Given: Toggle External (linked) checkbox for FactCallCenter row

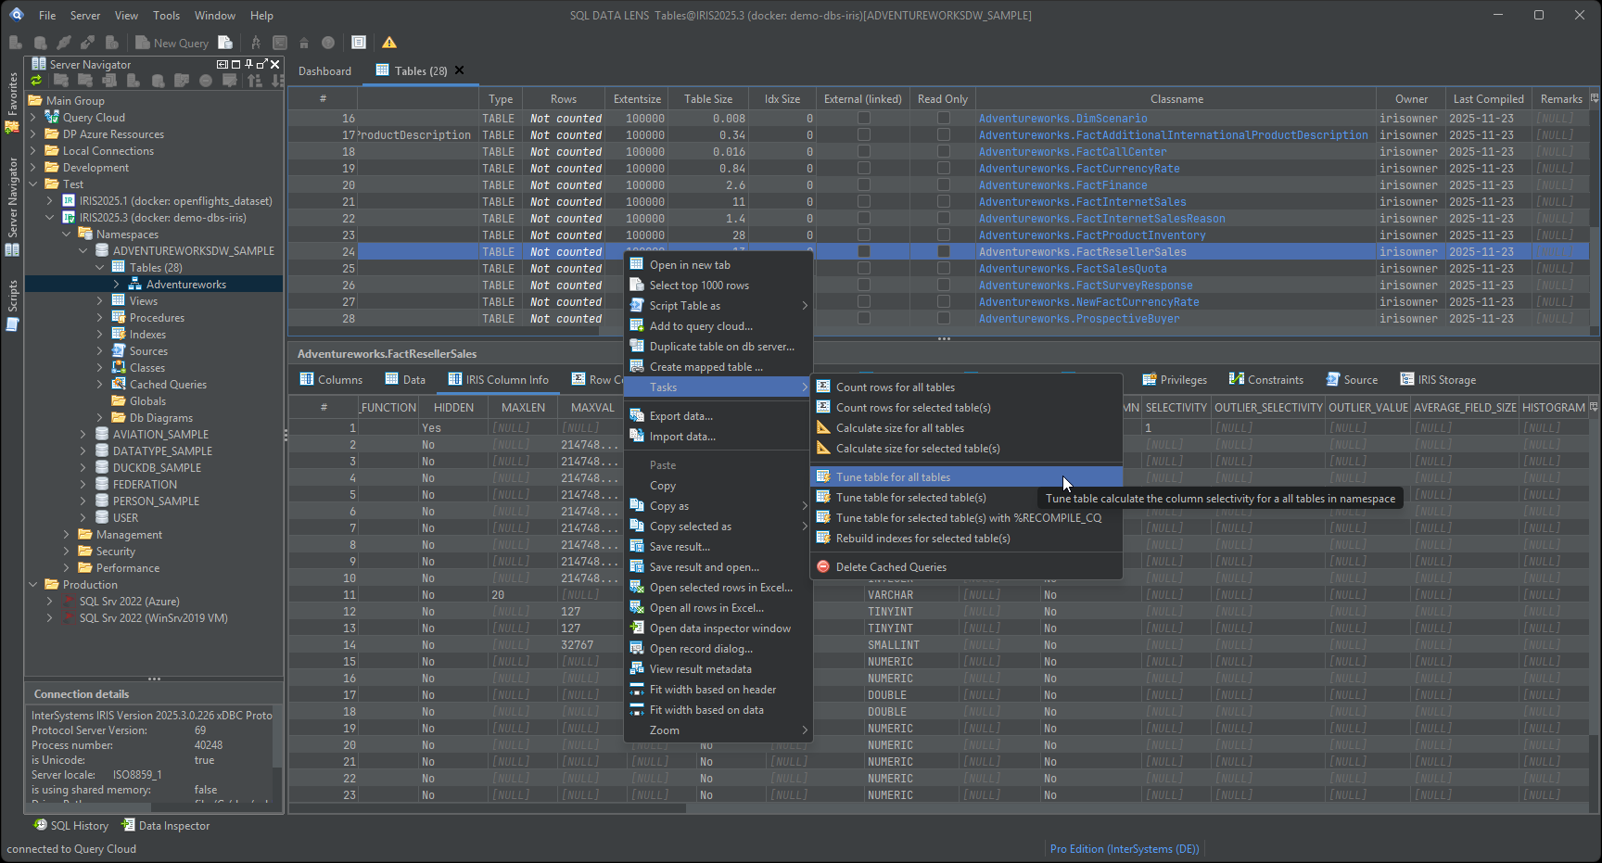Looking at the screenshot, I should pos(864,152).
